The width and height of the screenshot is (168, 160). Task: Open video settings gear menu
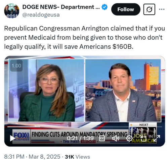click(x=129, y=138)
